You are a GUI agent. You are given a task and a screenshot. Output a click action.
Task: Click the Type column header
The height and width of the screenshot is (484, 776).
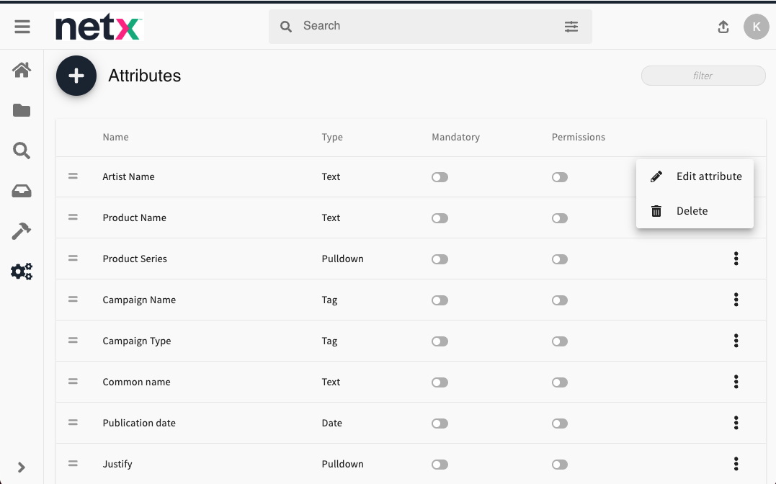(332, 137)
